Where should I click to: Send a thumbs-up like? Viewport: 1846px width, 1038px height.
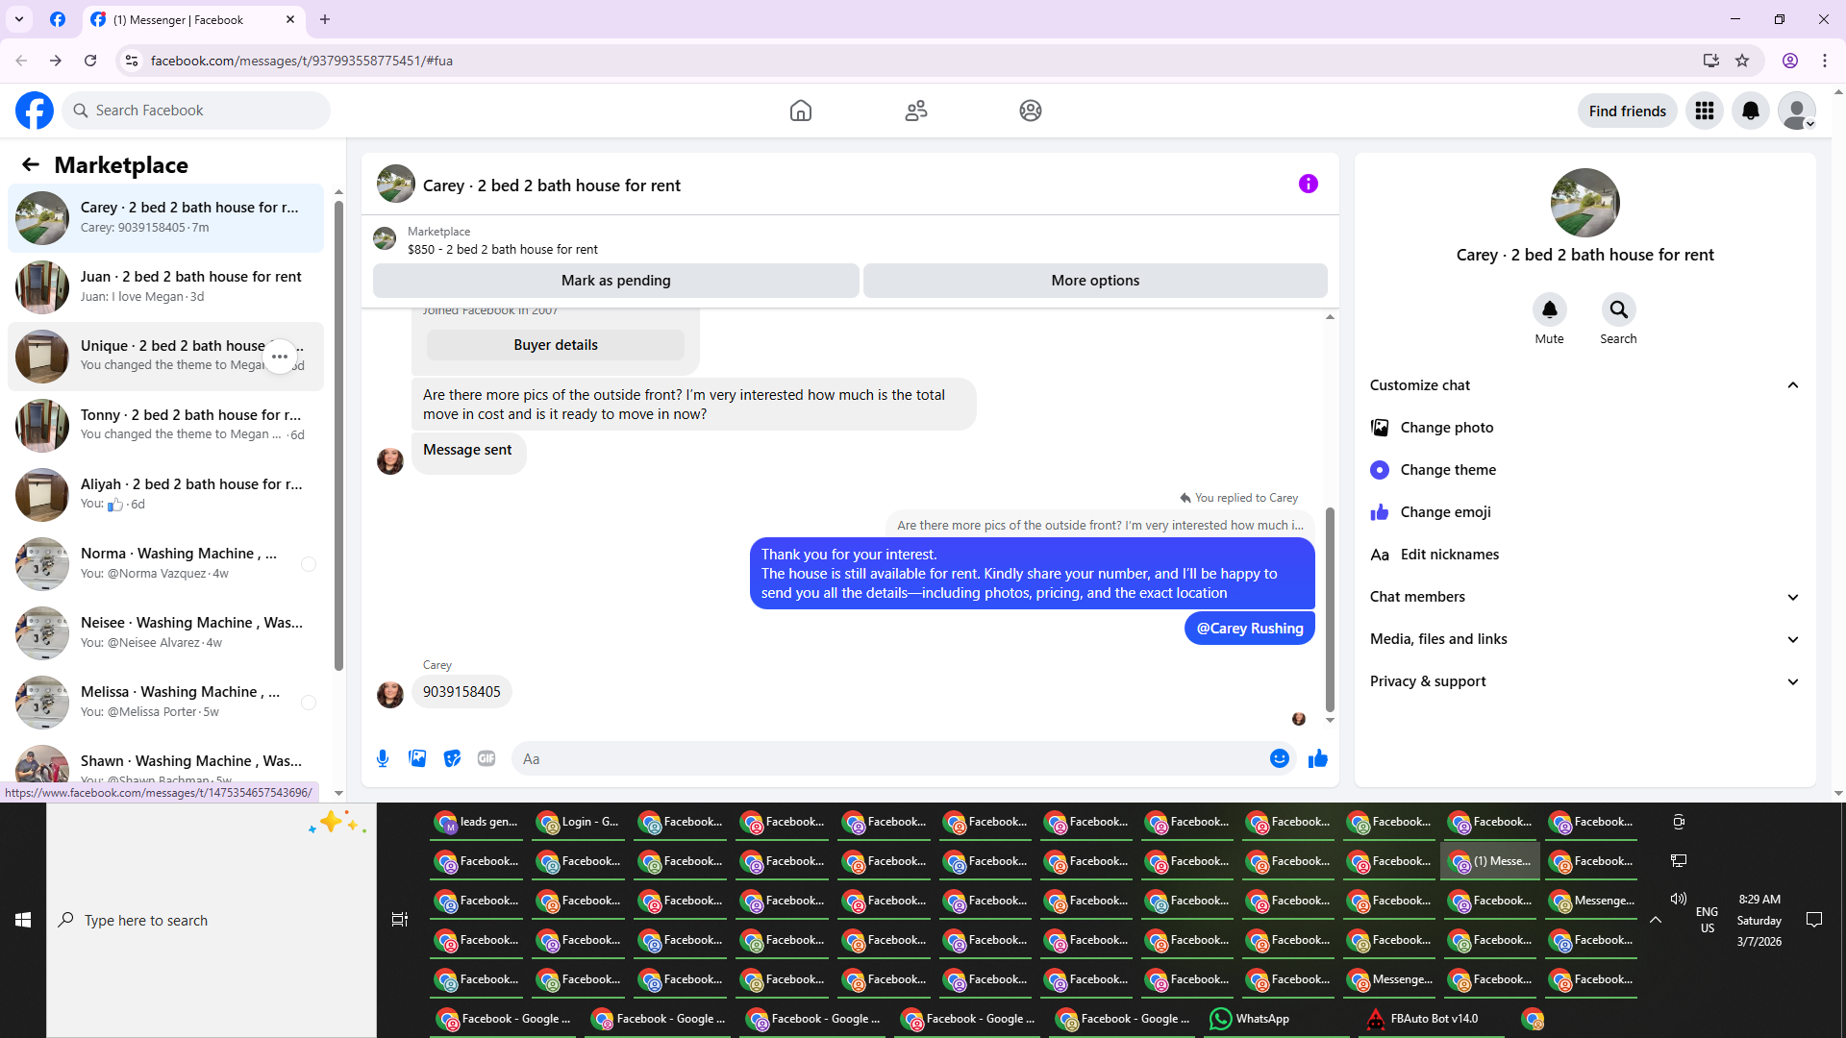(x=1318, y=758)
